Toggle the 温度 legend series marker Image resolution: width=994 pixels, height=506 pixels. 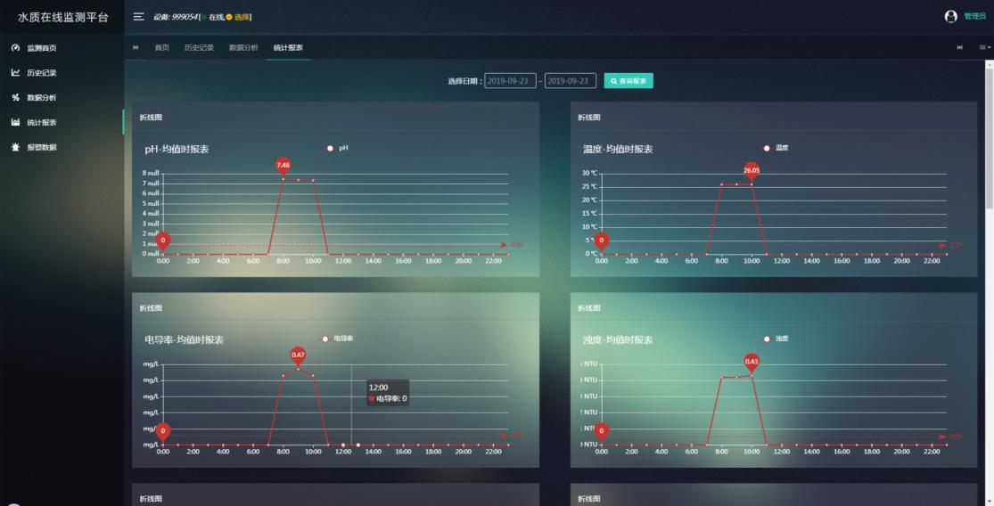pos(766,148)
